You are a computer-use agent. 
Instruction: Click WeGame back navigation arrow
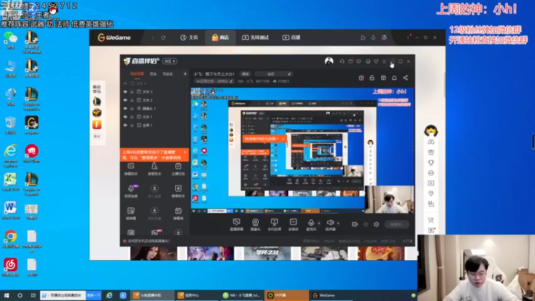[152, 37]
